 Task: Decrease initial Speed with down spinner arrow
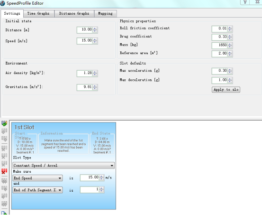tap(95, 42)
